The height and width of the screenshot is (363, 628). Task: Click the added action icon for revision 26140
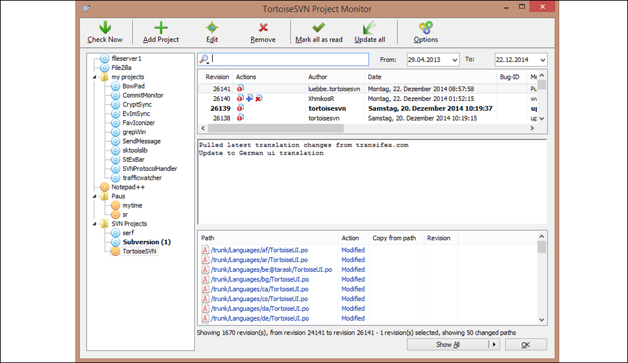click(x=249, y=98)
